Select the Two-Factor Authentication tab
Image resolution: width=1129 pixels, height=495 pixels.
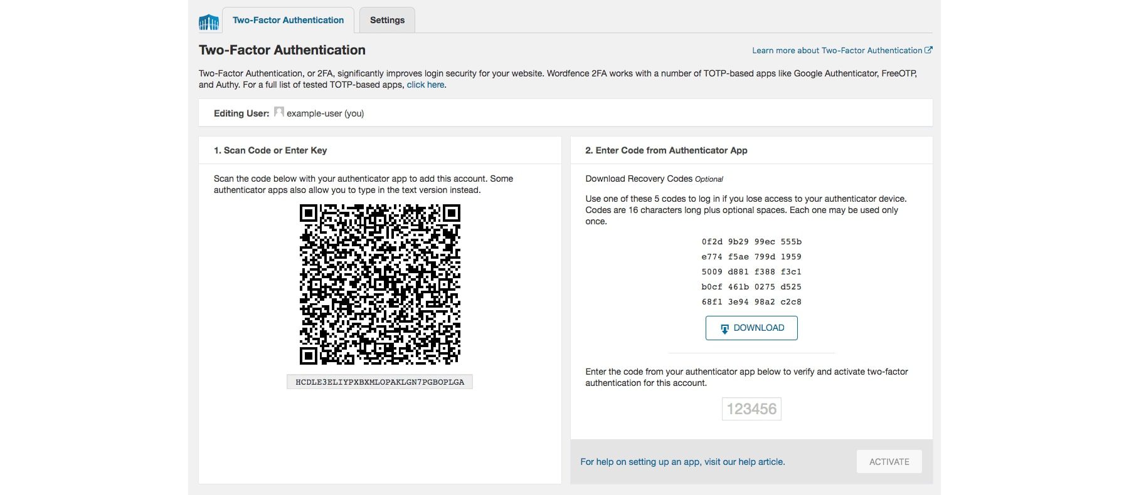[288, 20]
